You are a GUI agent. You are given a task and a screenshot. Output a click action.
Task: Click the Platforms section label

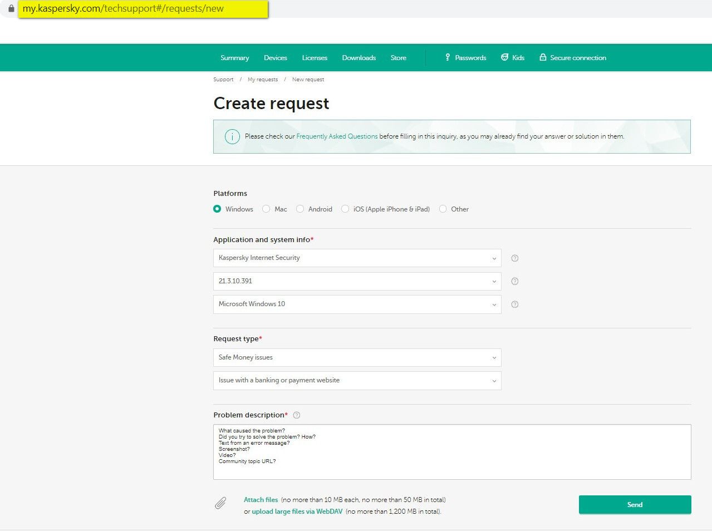(230, 194)
